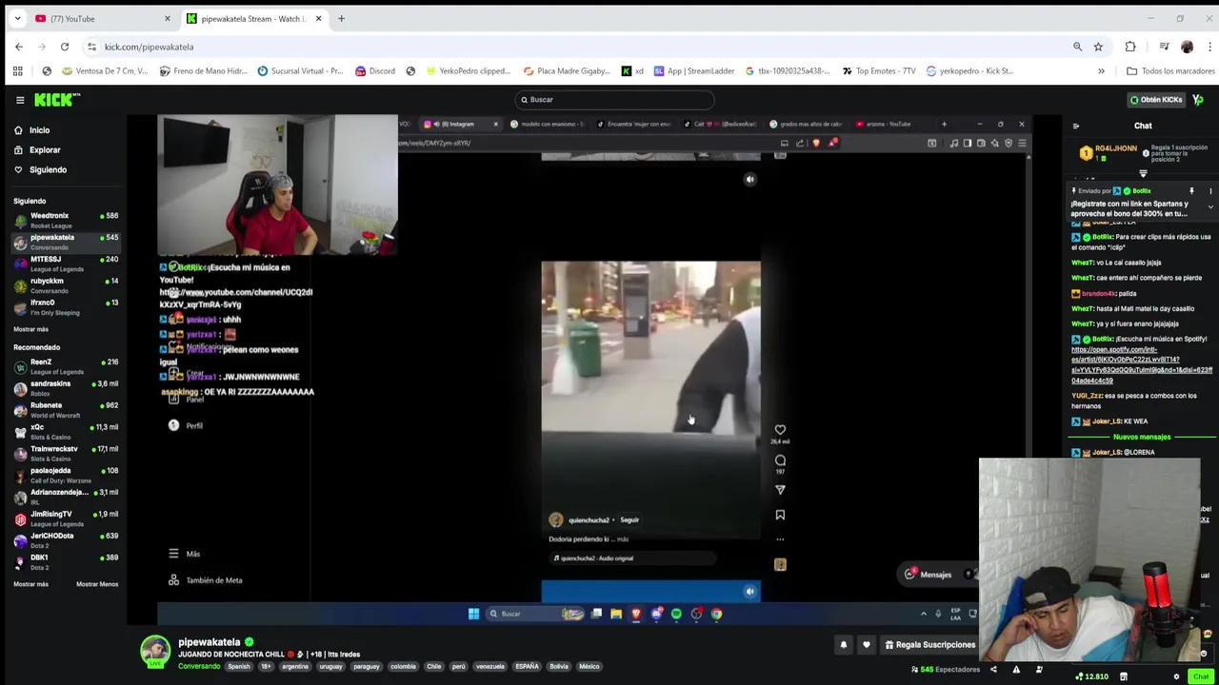Viewport: 1219px width, 685px height.
Task: Open the App | StreamLadder bookmark
Action: (x=693, y=71)
